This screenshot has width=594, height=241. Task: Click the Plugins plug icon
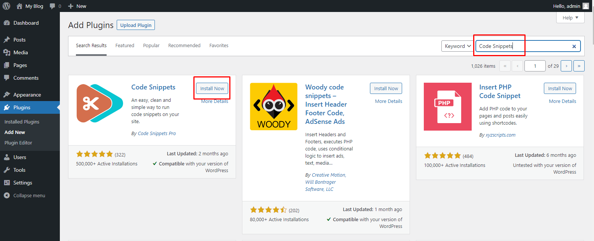[7, 107]
